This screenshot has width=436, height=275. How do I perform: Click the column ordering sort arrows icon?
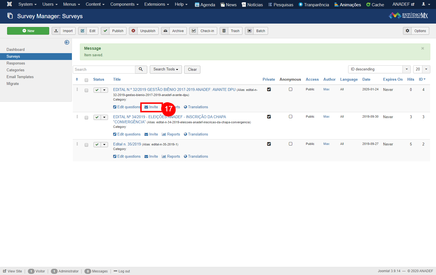77,80
